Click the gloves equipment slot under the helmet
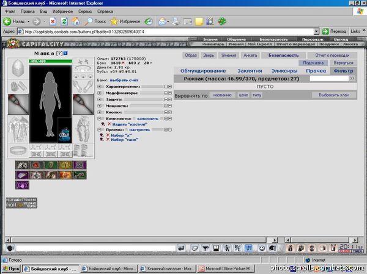This screenshot has height=274, width=367. click(x=18, y=87)
